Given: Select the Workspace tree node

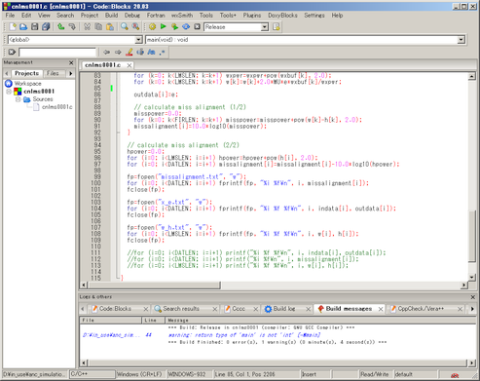Looking at the screenshot, I should pos(27,84).
